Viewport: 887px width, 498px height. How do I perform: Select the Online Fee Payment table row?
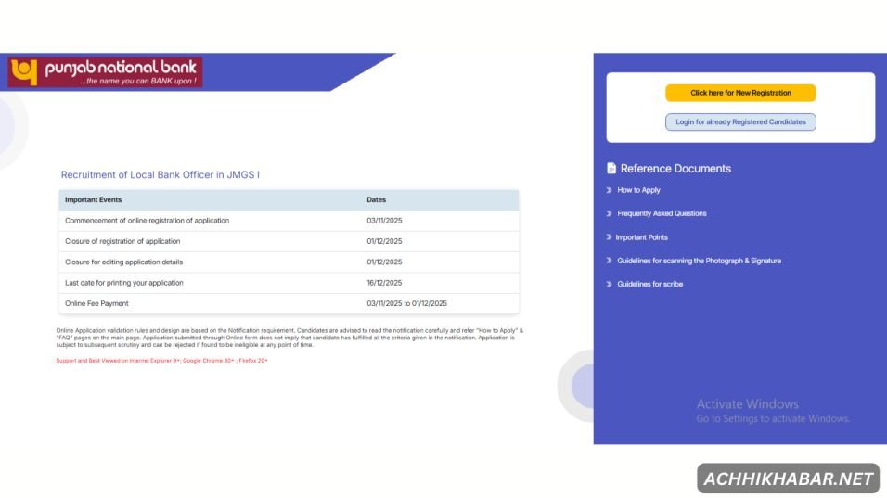(289, 303)
